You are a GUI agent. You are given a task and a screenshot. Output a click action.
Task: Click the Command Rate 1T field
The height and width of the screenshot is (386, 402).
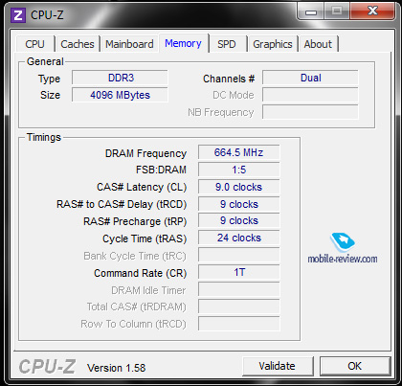[239, 272]
